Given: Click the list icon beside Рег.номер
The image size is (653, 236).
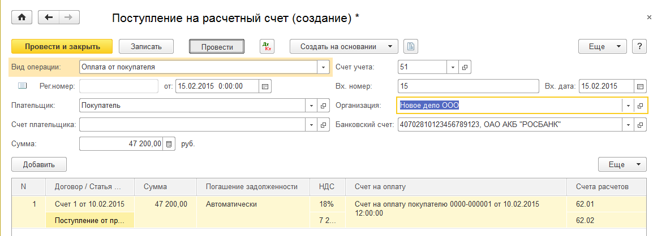Looking at the screenshot, I should [22, 86].
